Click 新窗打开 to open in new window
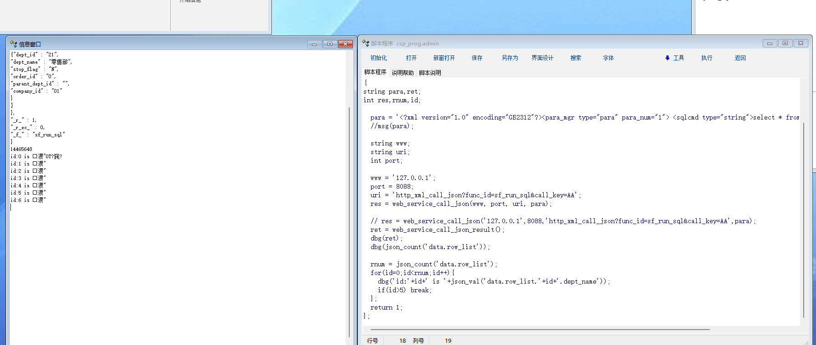The image size is (816, 345). click(x=444, y=58)
